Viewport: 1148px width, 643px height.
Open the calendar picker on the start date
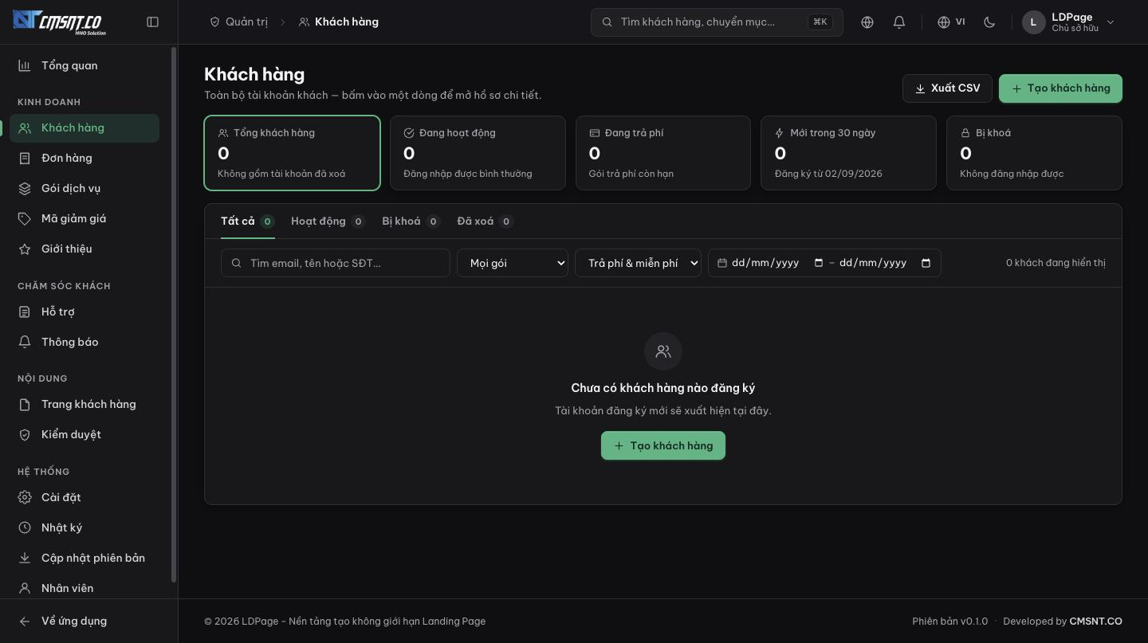point(818,263)
